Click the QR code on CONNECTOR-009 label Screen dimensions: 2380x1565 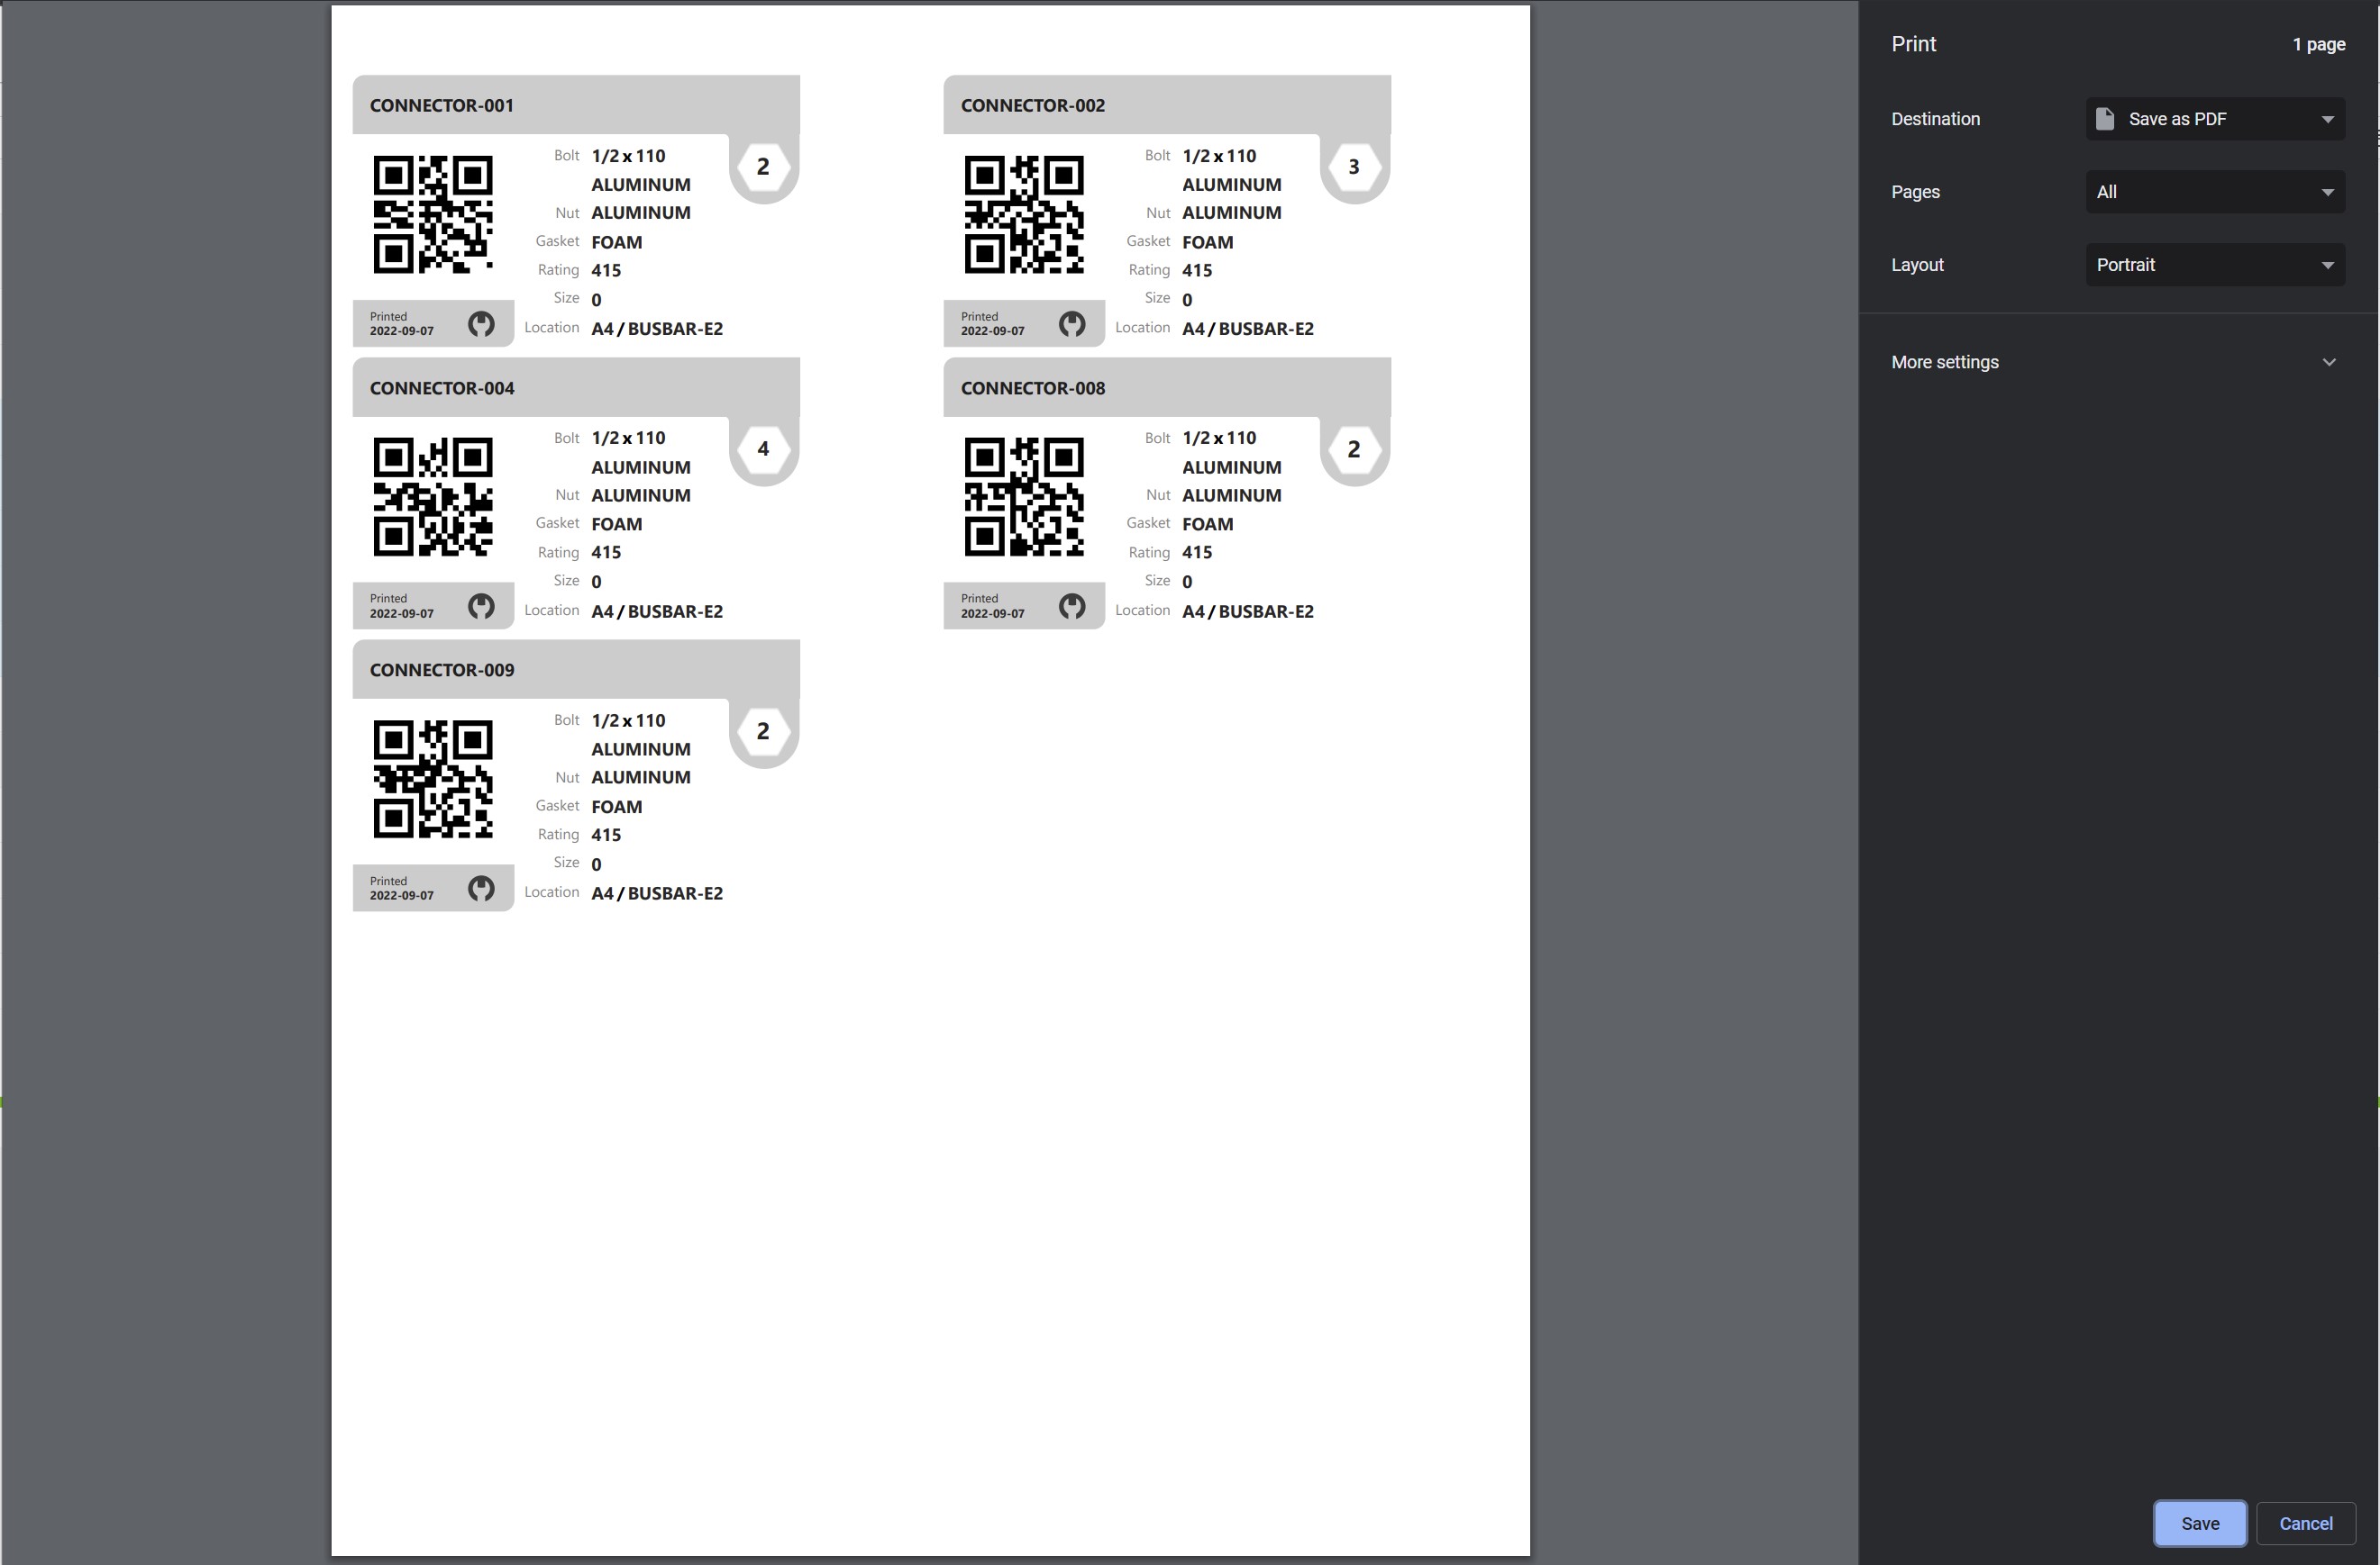(x=433, y=779)
